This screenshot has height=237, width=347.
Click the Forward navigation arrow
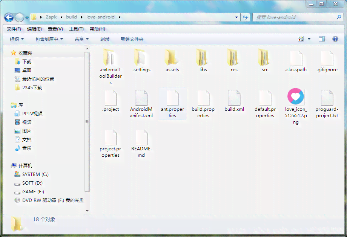pos(19,17)
